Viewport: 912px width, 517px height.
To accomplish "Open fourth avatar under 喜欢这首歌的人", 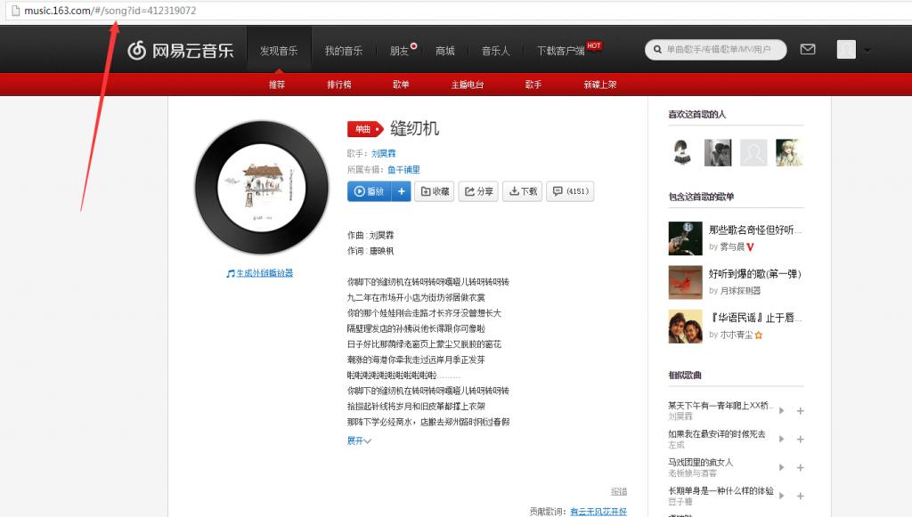I will click(789, 153).
